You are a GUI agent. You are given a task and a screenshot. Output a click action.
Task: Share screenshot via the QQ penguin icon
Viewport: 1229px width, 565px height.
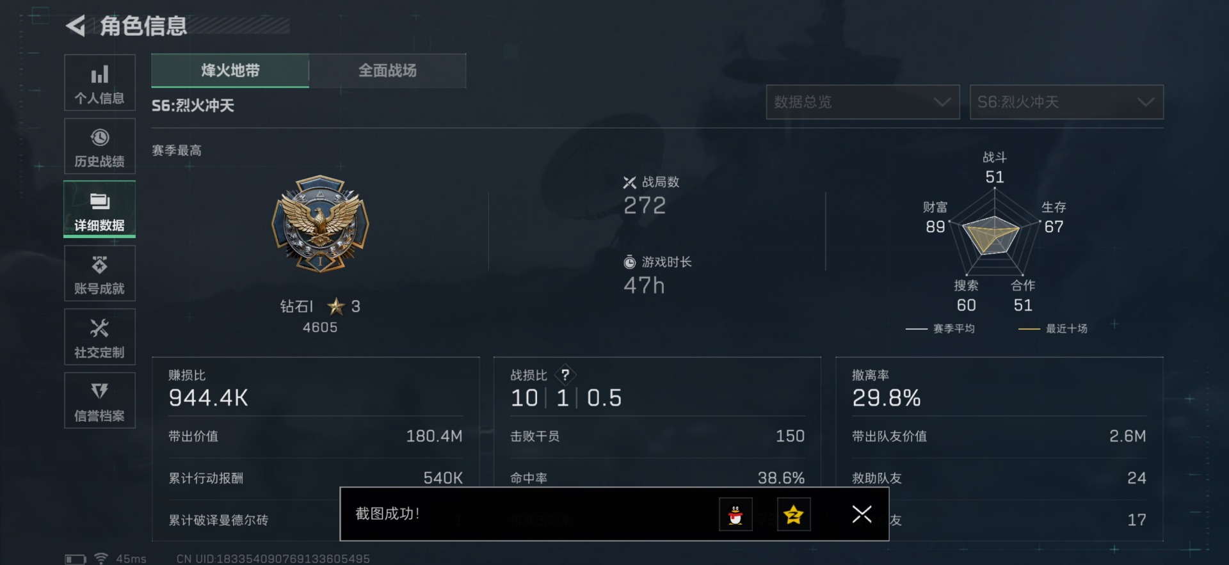click(735, 514)
